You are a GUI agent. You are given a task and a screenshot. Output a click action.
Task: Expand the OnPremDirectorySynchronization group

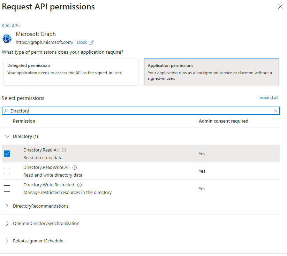(7, 224)
